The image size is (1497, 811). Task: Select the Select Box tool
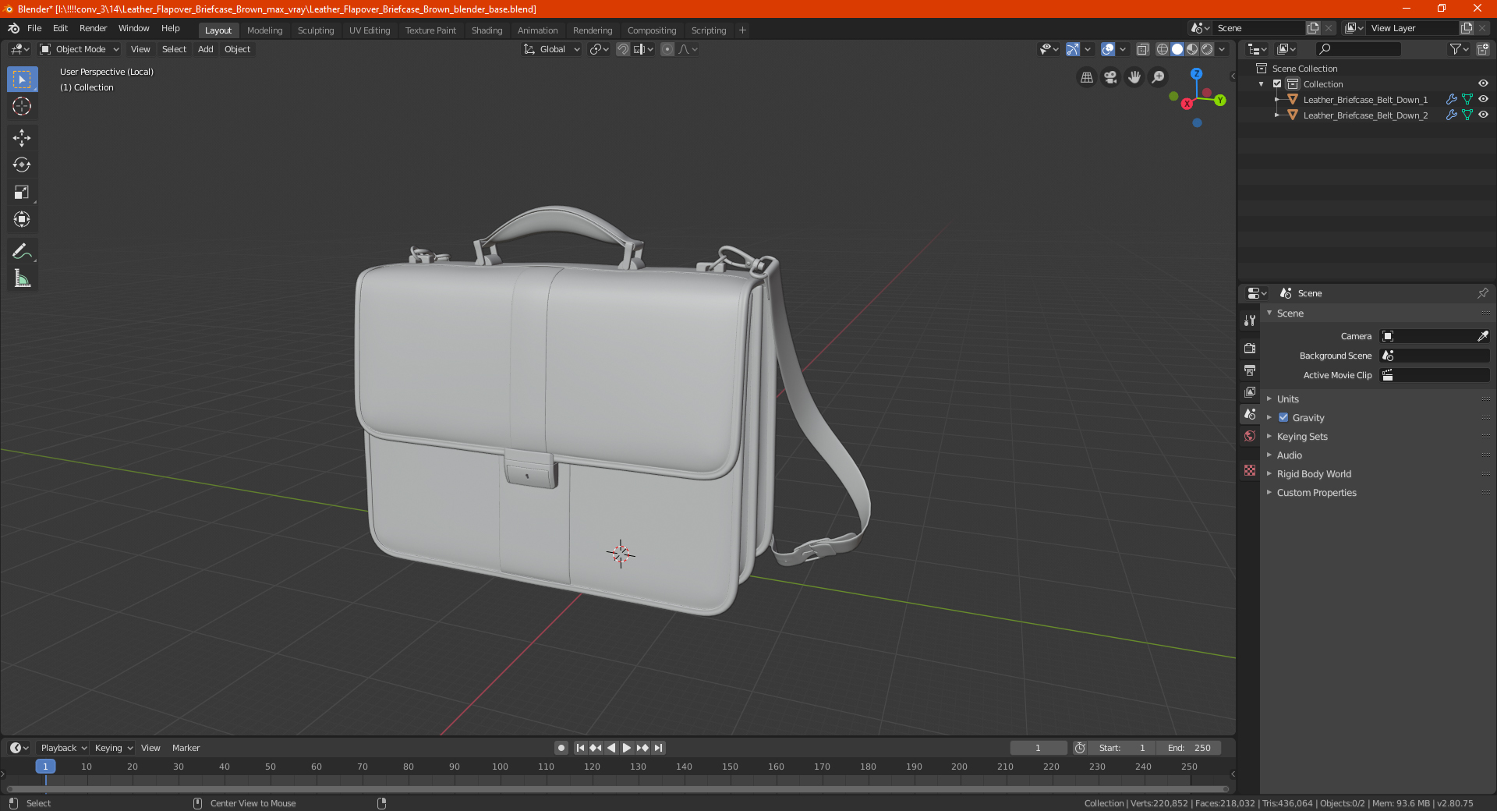coord(22,80)
